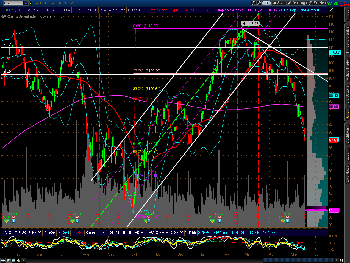Click the $2.37 earnings phone icon
The height and width of the screenshot is (263, 350).
coord(287,217)
